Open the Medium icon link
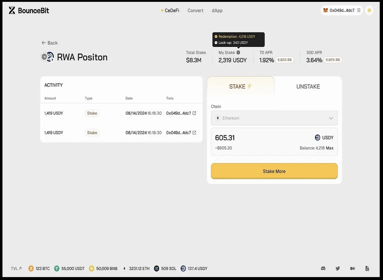 (352, 269)
